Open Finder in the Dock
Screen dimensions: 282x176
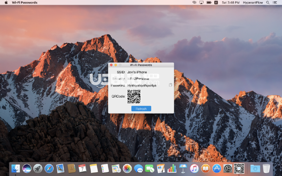click(x=16, y=168)
